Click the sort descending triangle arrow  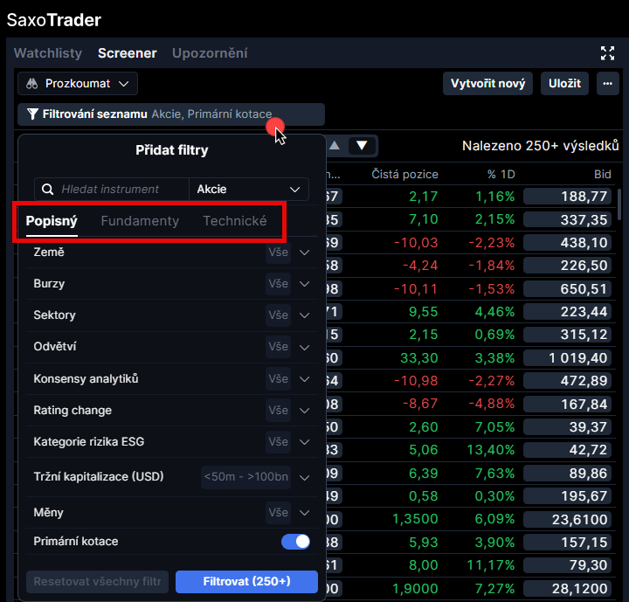click(362, 145)
